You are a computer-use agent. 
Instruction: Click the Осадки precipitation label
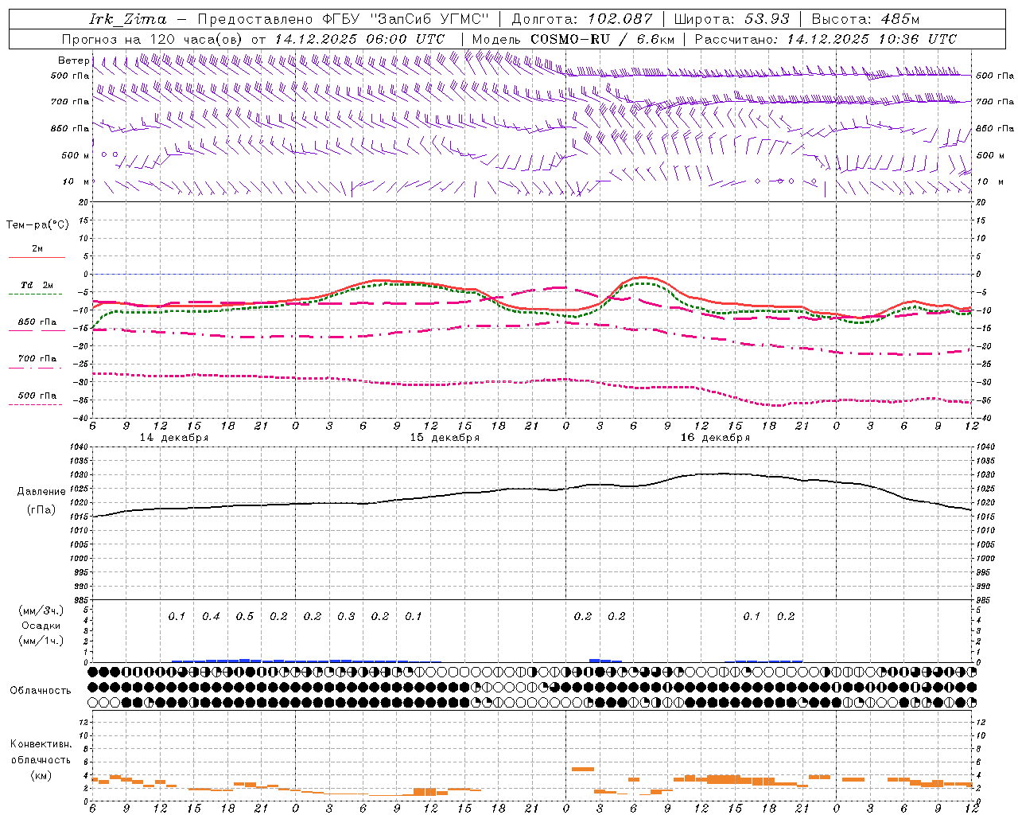coord(41,626)
